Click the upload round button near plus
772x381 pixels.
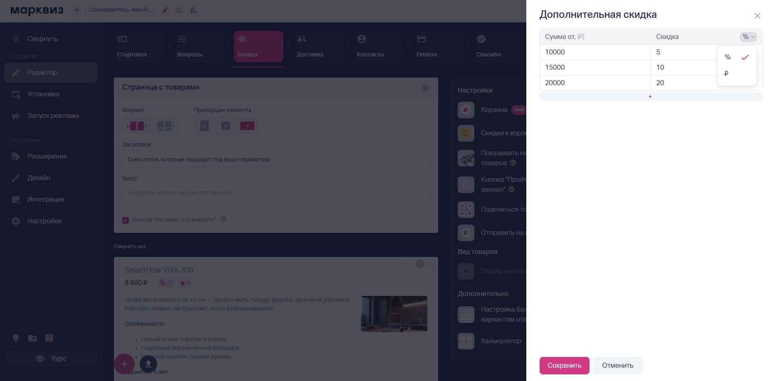148,364
